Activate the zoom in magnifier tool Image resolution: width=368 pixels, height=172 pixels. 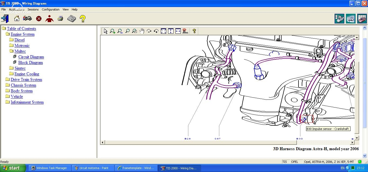point(113,31)
